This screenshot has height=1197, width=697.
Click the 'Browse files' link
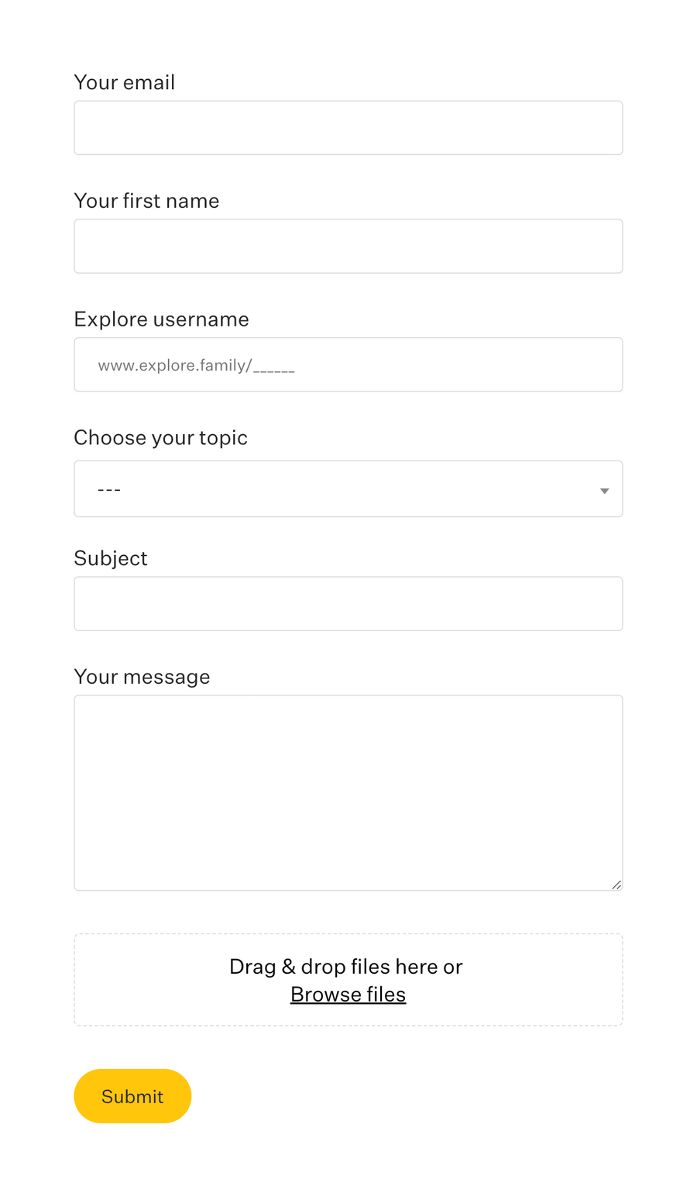pyautogui.click(x=348, y=995)
